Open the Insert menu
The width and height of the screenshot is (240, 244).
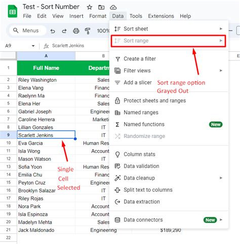pyautogui.click(x=76, y=16)
